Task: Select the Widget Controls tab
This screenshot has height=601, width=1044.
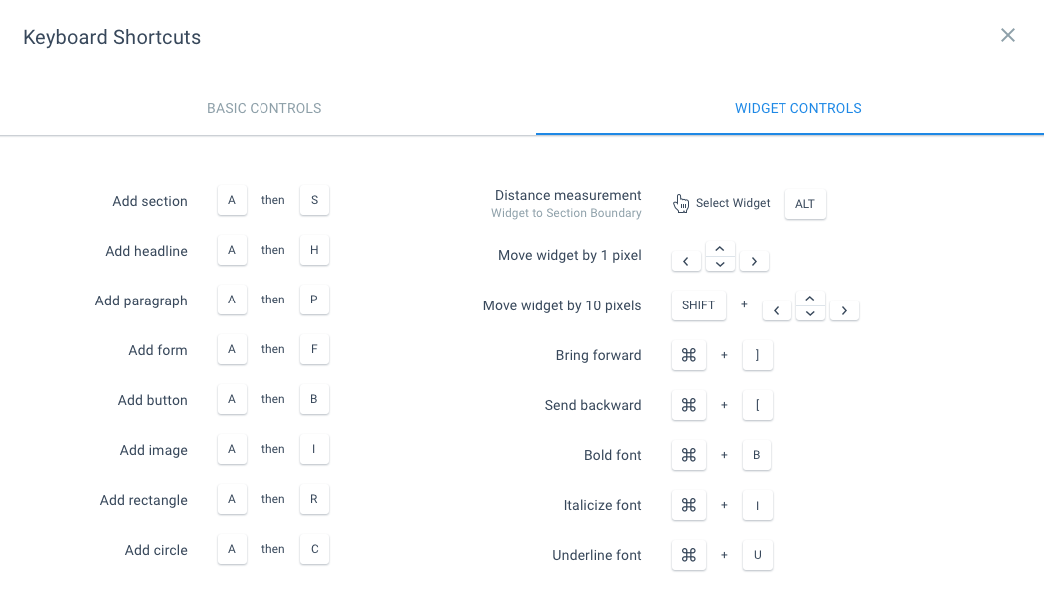Action: (797, 108)
